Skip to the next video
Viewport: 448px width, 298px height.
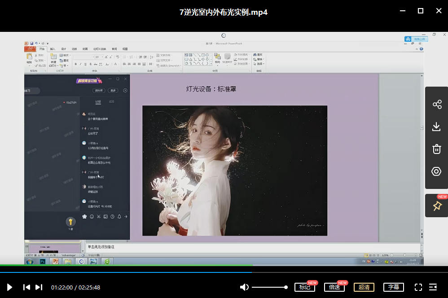click(x=39, y=287)
